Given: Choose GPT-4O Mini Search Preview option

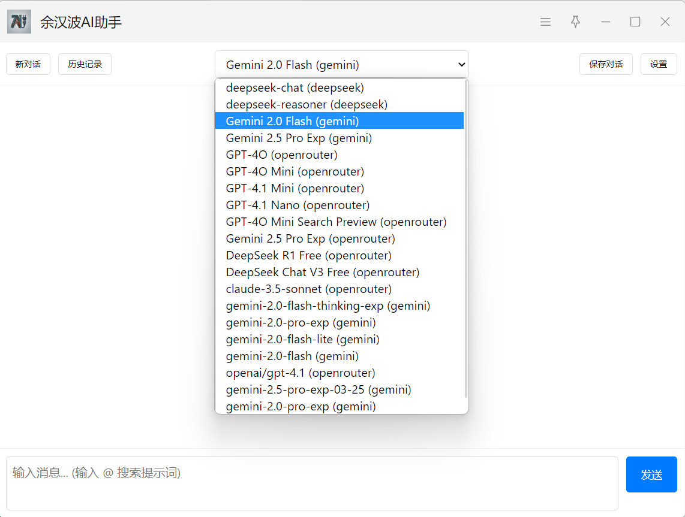Looking at the screenshot, I should point(340,222).
